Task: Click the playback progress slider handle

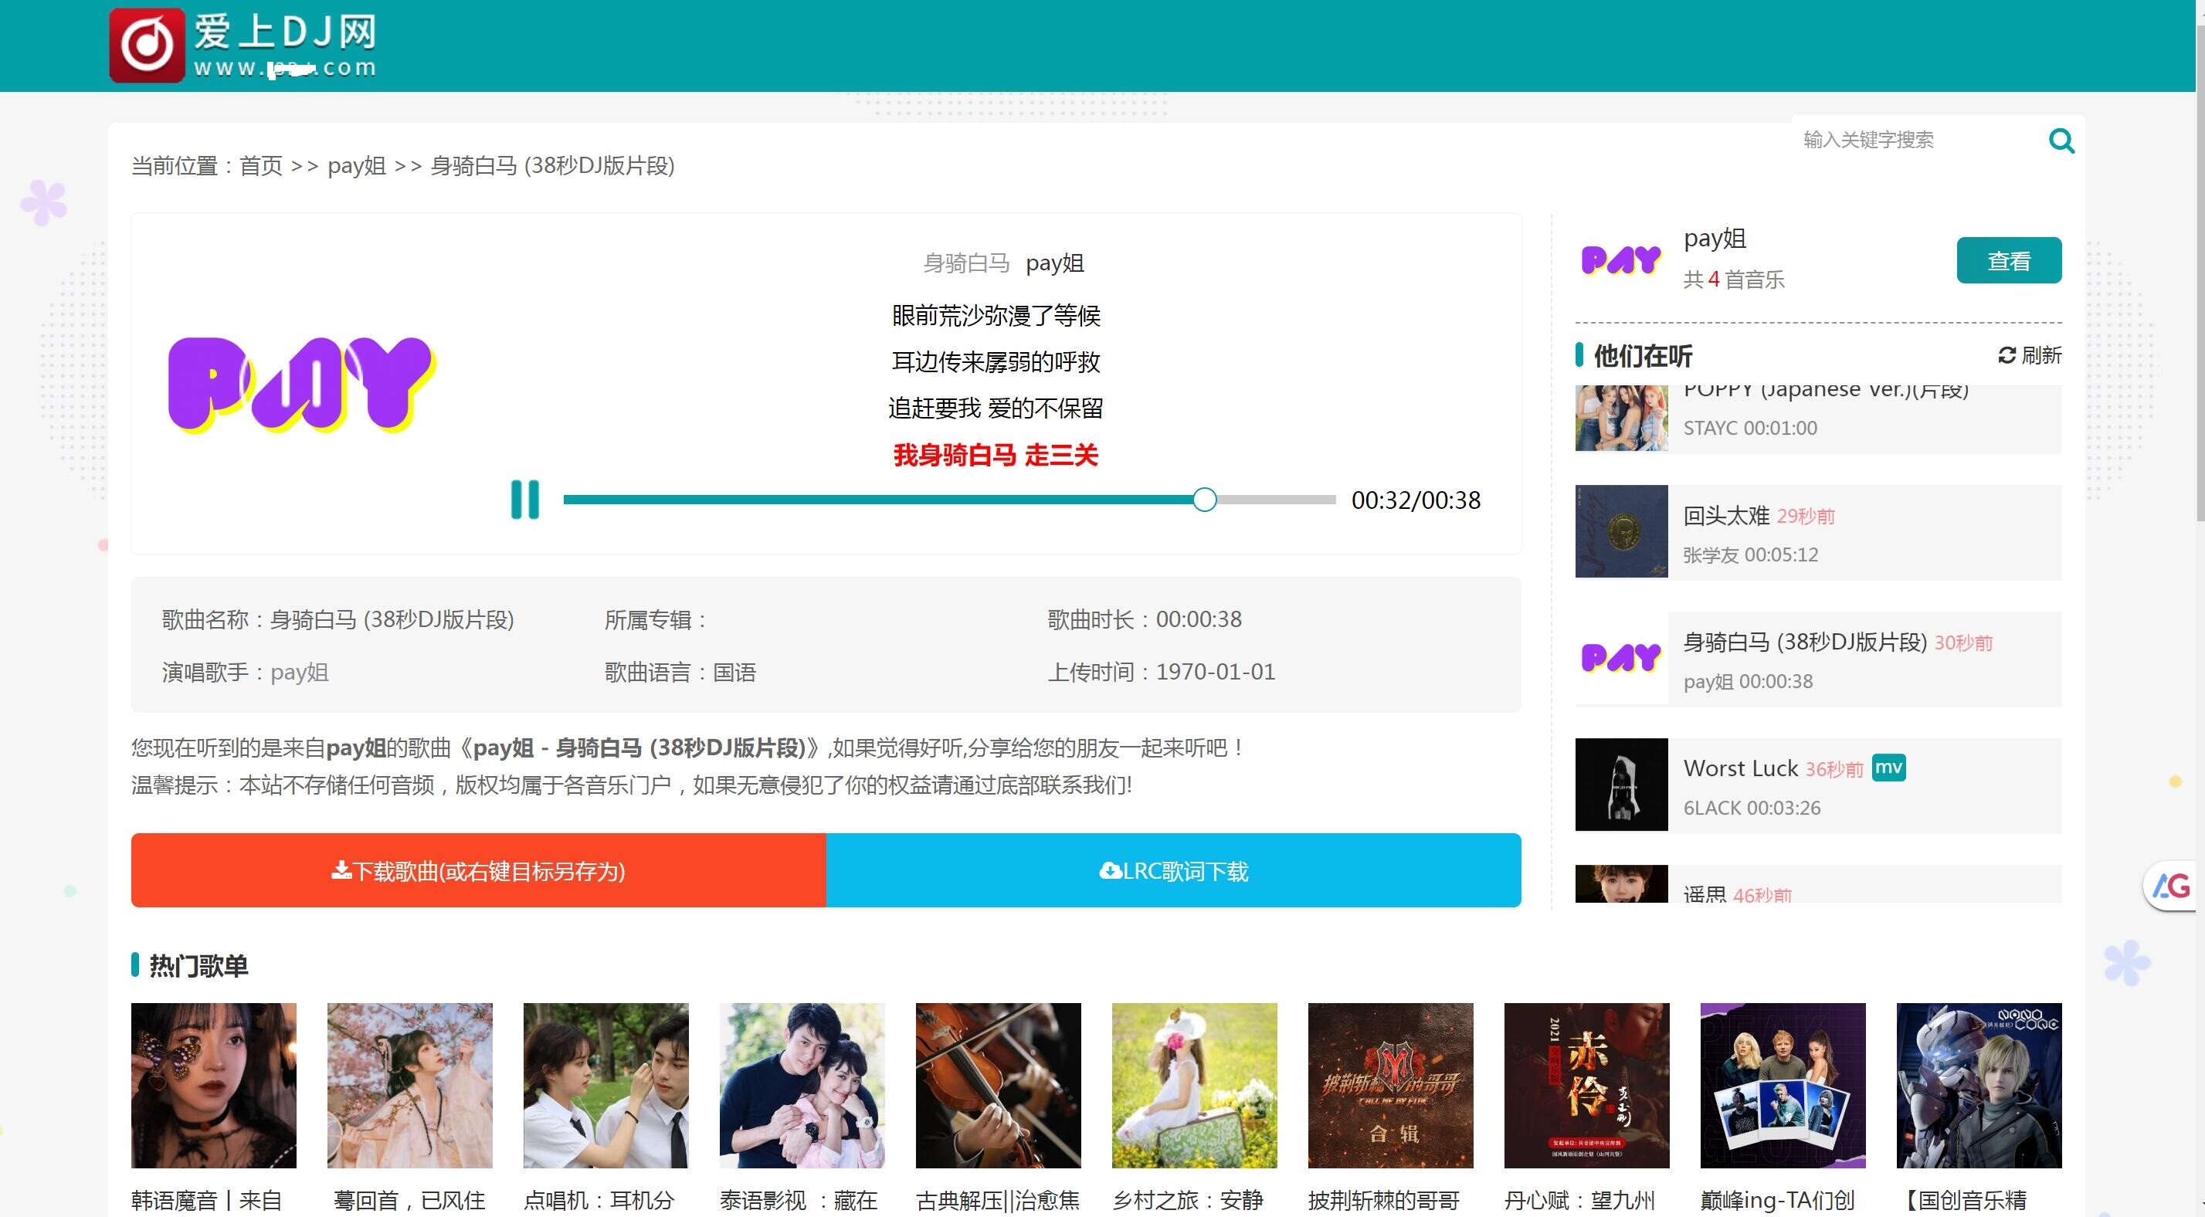Action: [1204, 500]
